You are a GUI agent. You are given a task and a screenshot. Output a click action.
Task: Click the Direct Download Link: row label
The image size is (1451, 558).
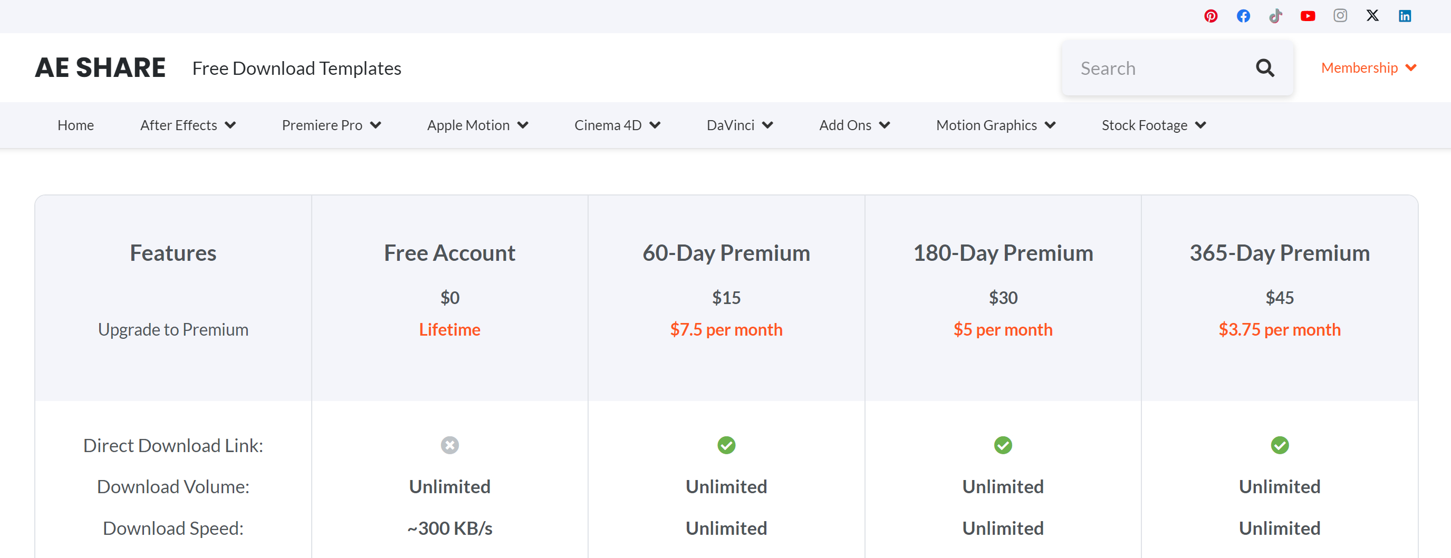click(x=173, y=445)
